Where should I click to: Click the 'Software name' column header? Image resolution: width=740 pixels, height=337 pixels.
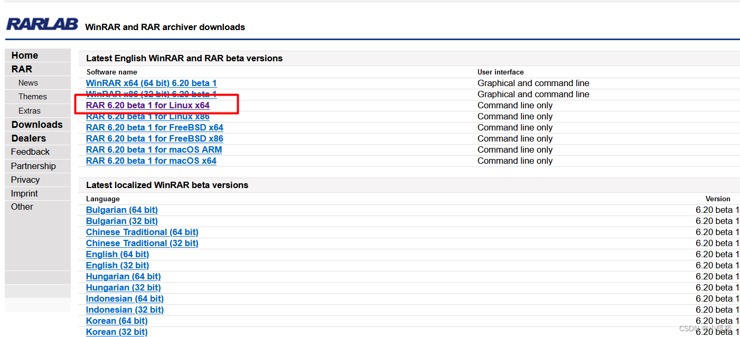point(112,72)
